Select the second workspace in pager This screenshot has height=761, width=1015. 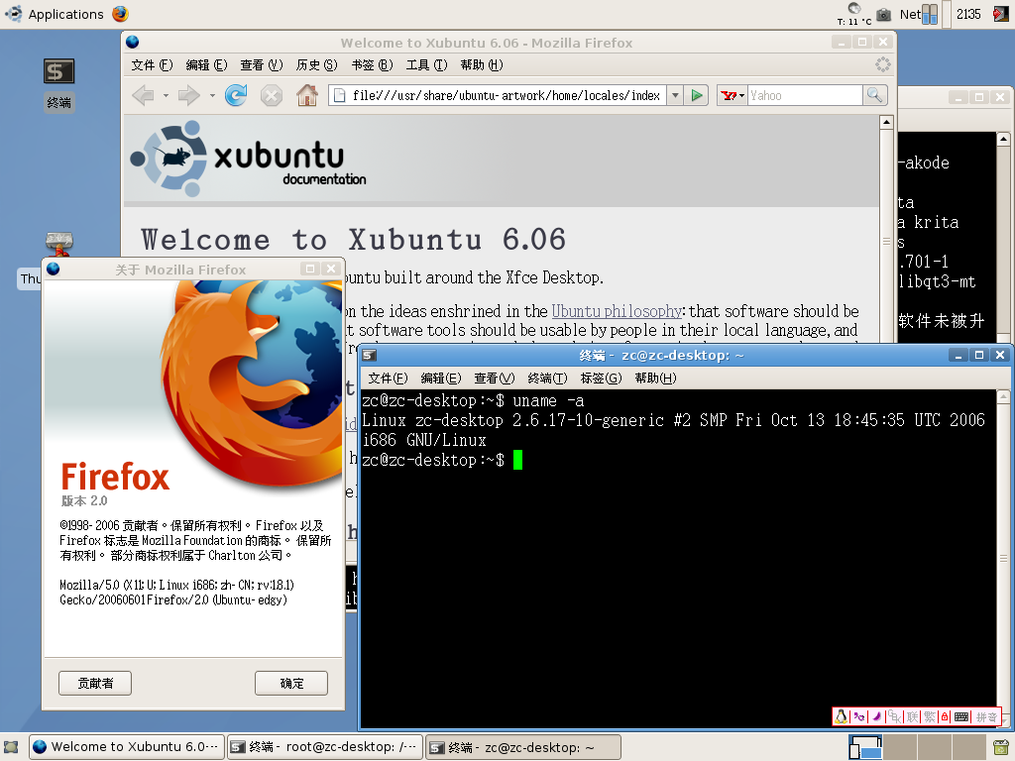click(900, 747)
